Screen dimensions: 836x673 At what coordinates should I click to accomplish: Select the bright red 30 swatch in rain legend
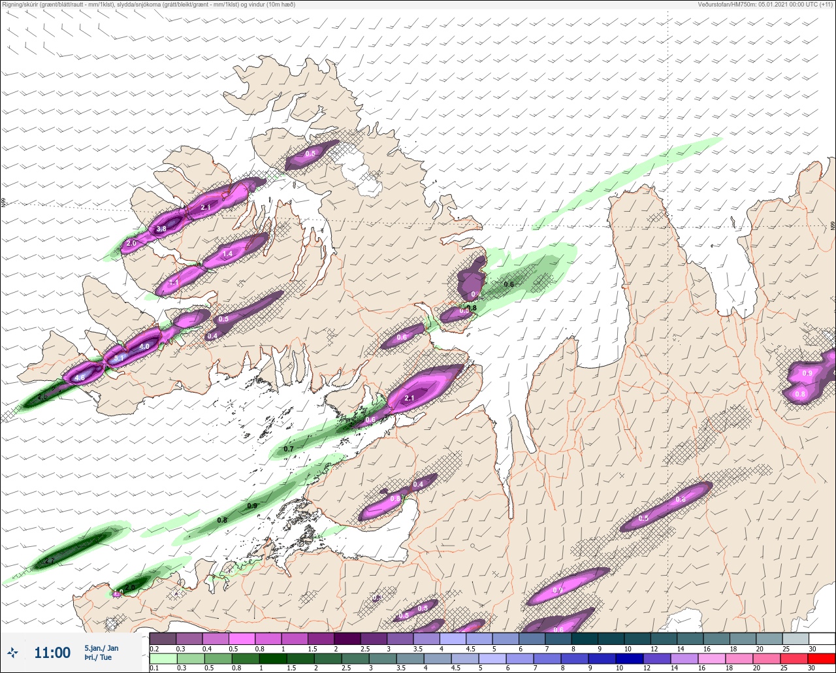[822, 658]
